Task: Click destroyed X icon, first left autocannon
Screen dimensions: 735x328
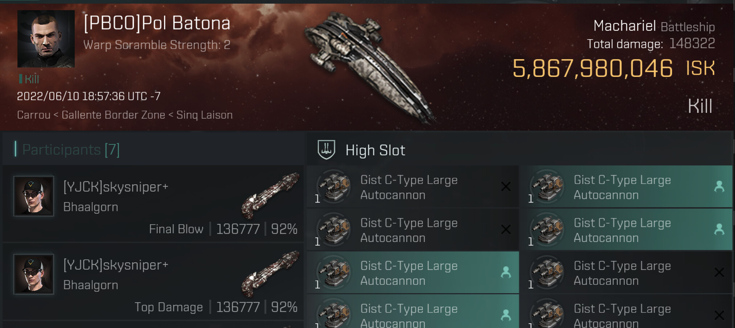Action: (x=506, y=186)
